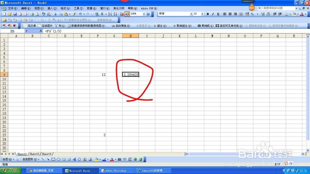Screen dimensions: 310x174
Task: Click the drawing toolbar Line Color swatch
Action: (104, 159)
